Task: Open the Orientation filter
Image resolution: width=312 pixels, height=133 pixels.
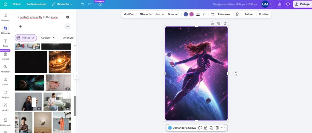Action: 67,38
